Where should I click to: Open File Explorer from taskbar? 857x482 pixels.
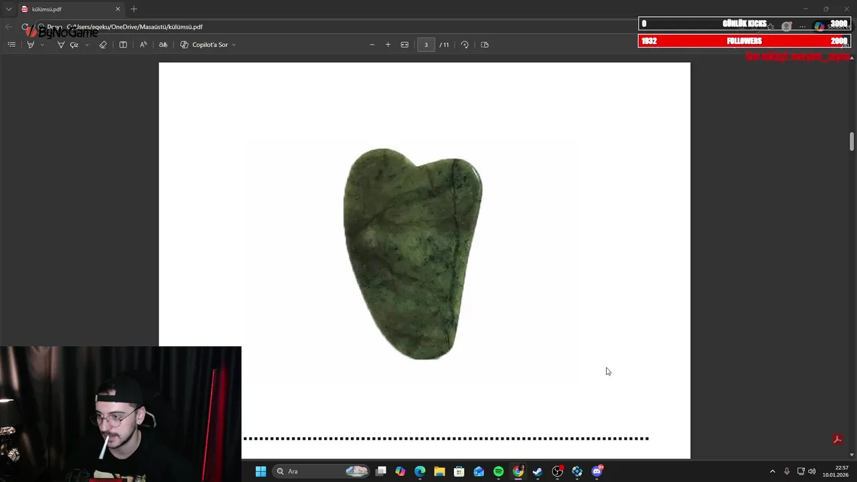tap(439, 471)
